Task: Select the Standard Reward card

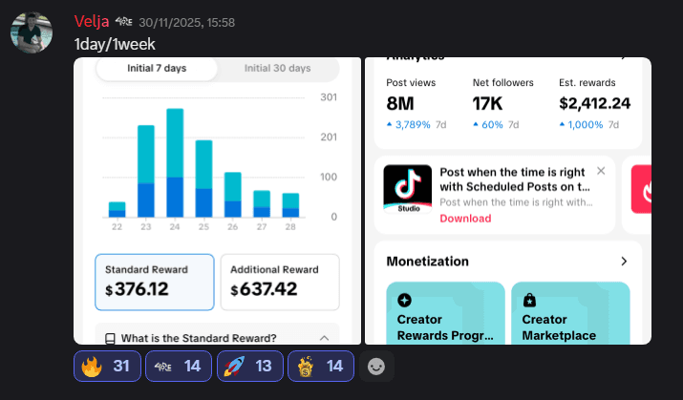Action: coord(155,282)
